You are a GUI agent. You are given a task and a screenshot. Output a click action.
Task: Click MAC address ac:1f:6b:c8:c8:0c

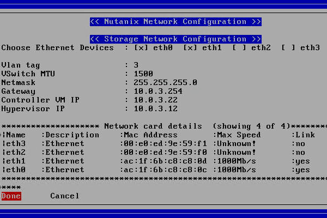(x=165, y=170)
